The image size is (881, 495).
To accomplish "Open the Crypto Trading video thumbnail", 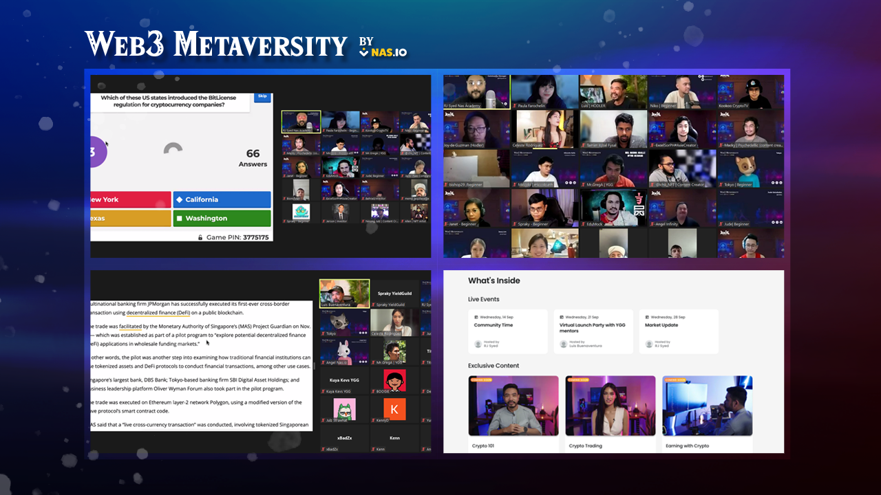I will [x=611, y=406].
